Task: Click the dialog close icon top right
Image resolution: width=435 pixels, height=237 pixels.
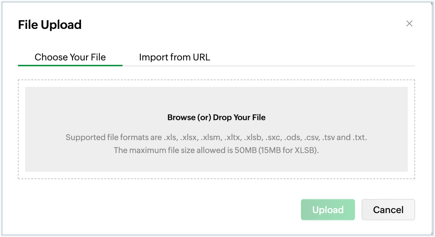Action: [x=409, y=24]
